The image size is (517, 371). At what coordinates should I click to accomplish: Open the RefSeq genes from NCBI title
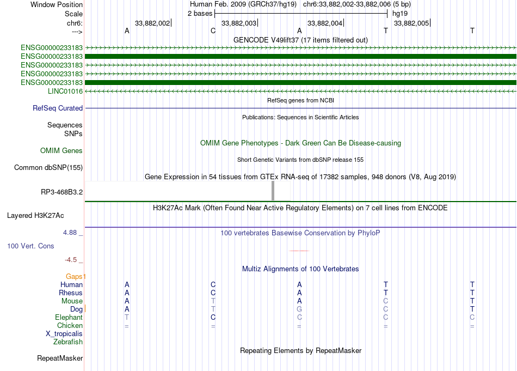pos(300,100)
